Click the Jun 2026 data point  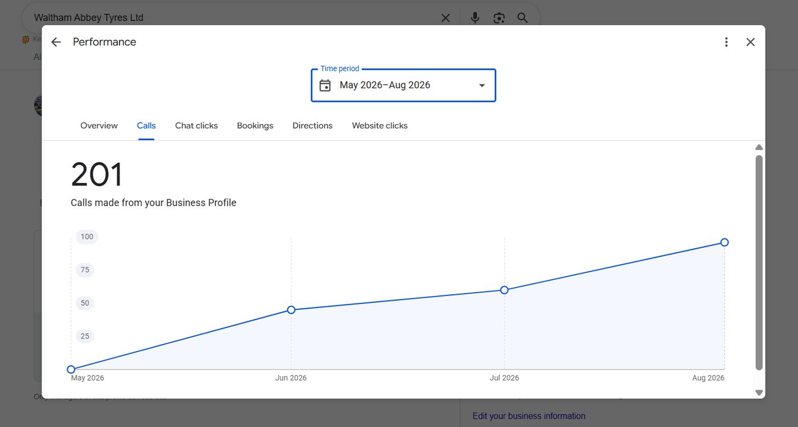(291, 310)
